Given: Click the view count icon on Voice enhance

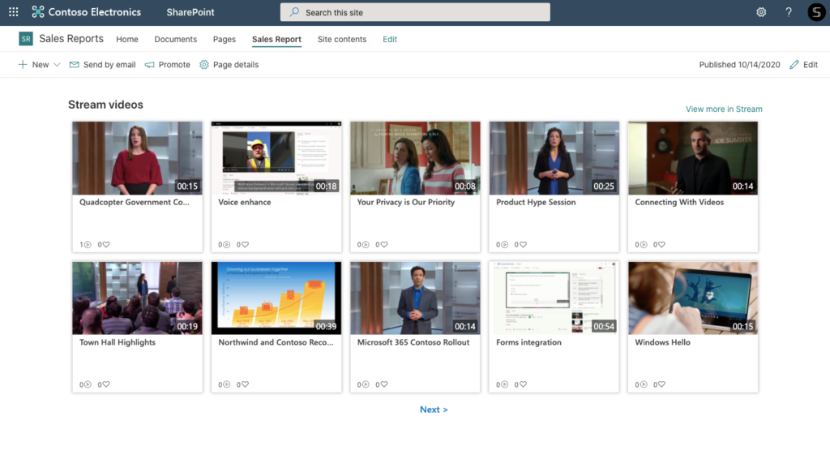Looking at the screenshot, I should coord(227,244).
